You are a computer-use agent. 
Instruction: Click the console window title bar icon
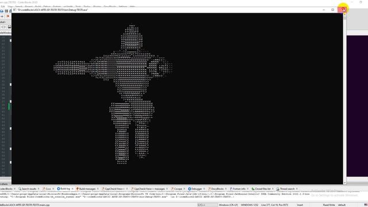click(14, 10)
